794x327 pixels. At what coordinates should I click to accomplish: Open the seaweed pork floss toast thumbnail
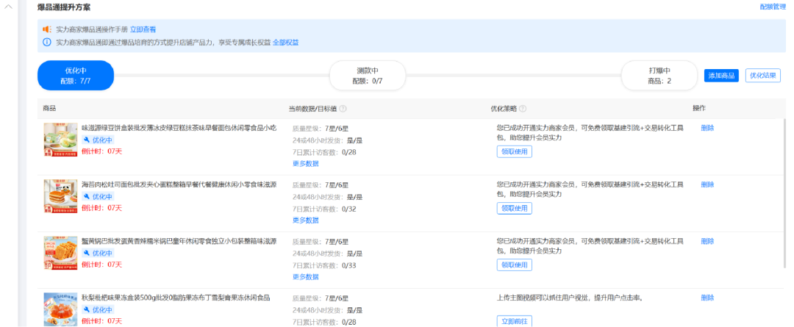point(60,196)
